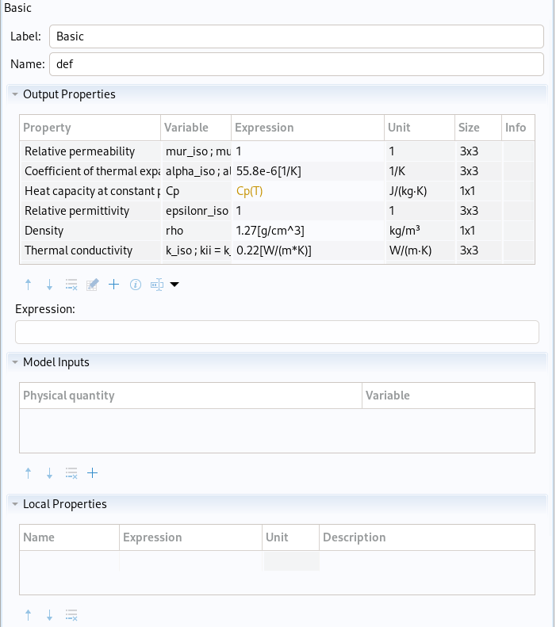The image size is (556, 627).
Task: Click the Edit pencil icon under Output Properties
Action: (92, 285)
